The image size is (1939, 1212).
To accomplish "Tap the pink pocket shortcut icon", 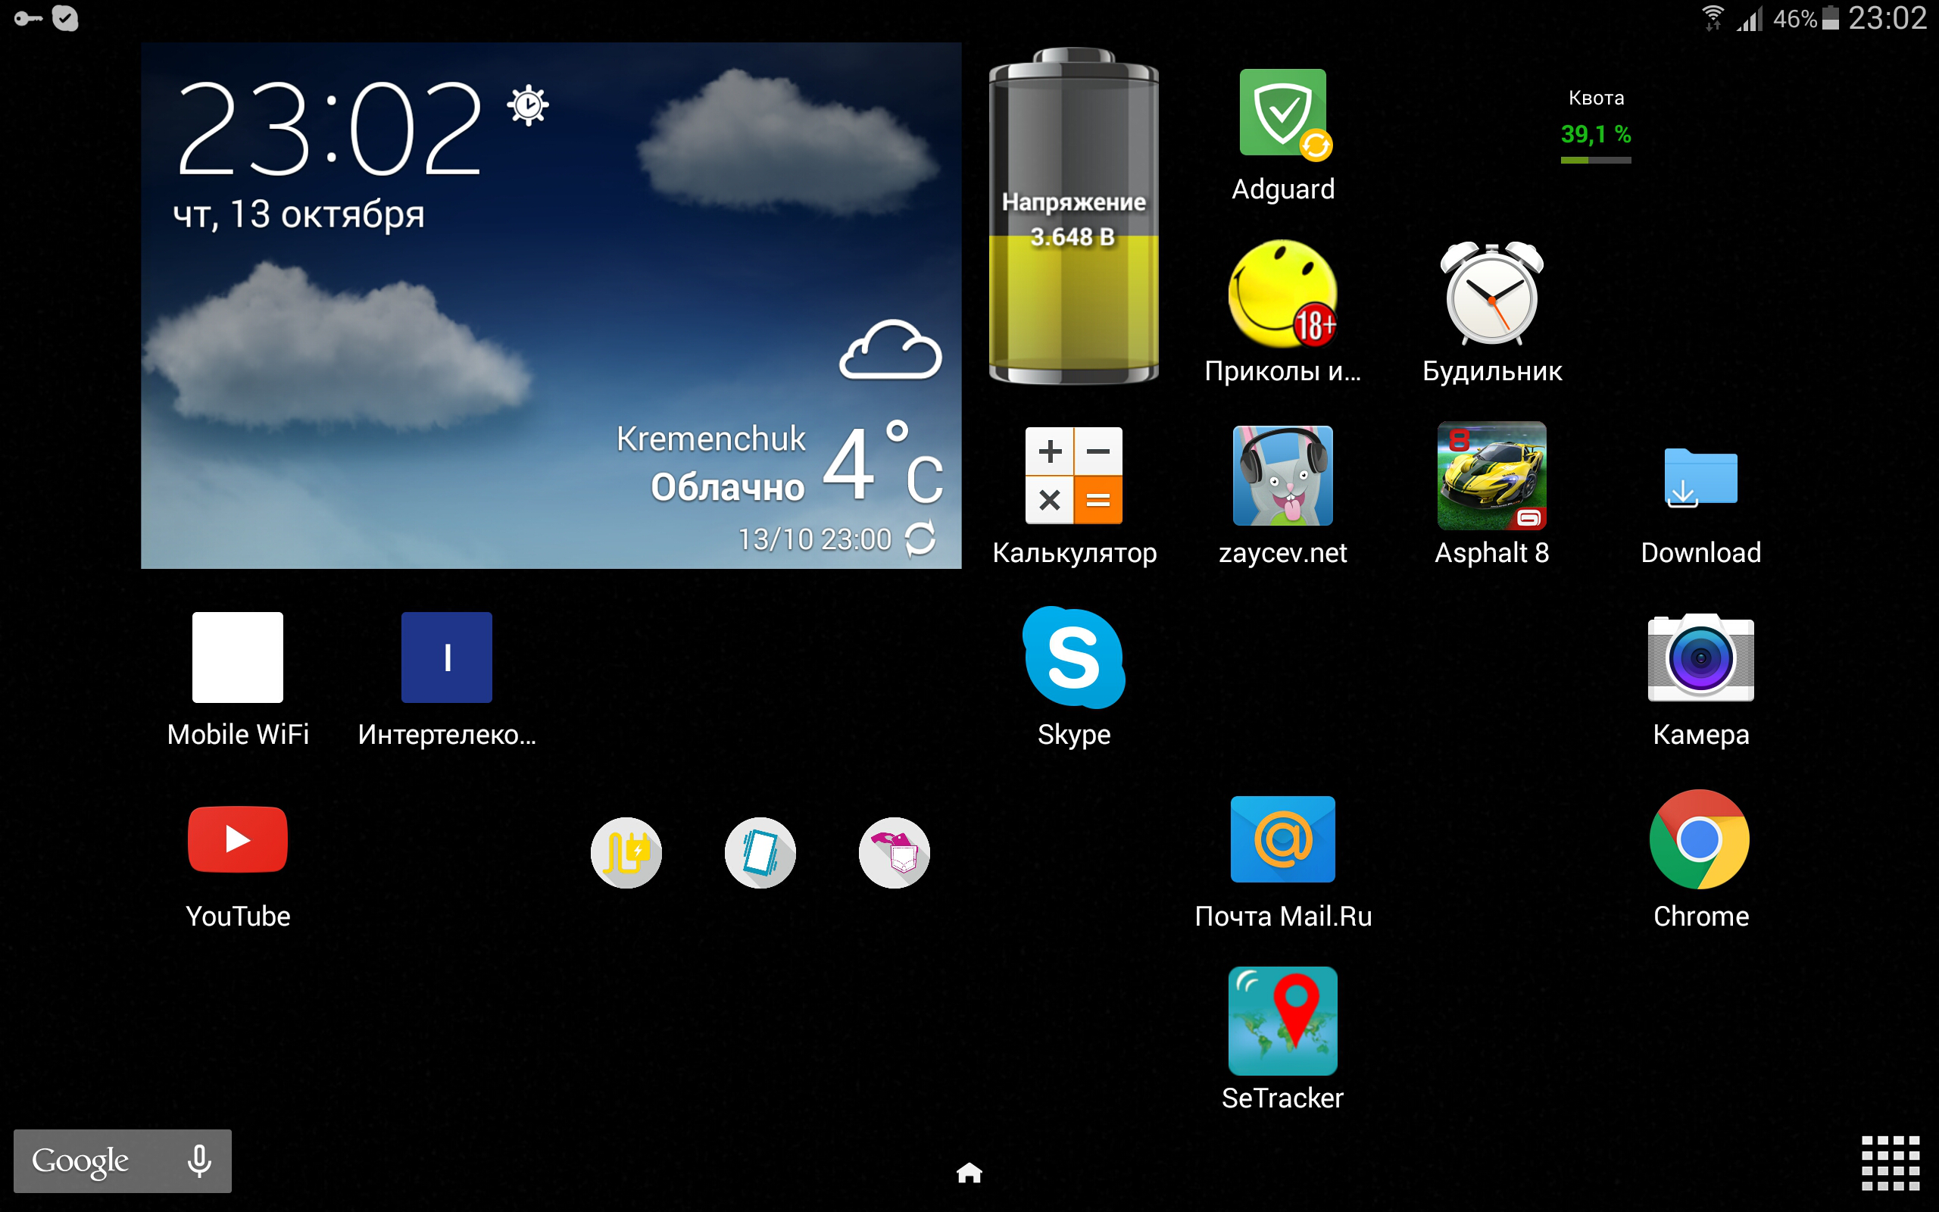I will point(895,852).
